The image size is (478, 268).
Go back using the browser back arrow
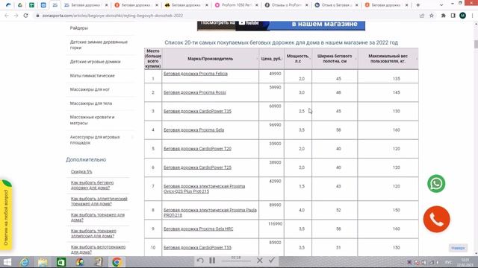pos(7,16)
